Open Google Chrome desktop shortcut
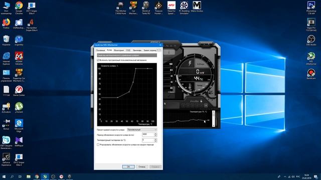The image size is (321, 180). 19,8
